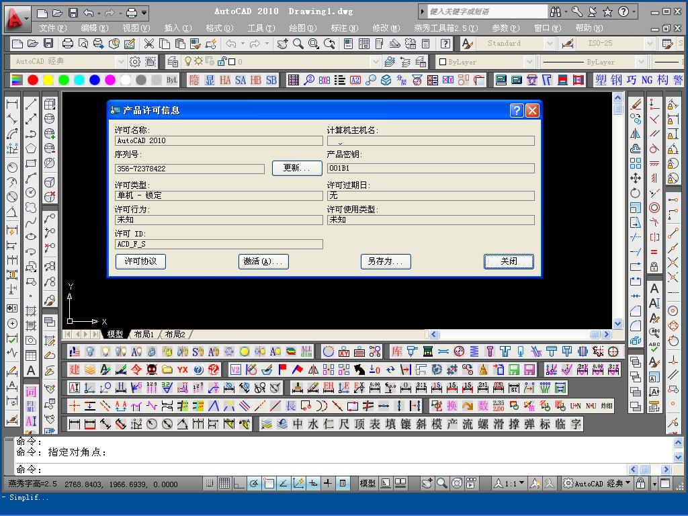Expand the ISO-25 dimension style dropdown
The width and height of the screenshot is (688, 516).
pos(650,44)
